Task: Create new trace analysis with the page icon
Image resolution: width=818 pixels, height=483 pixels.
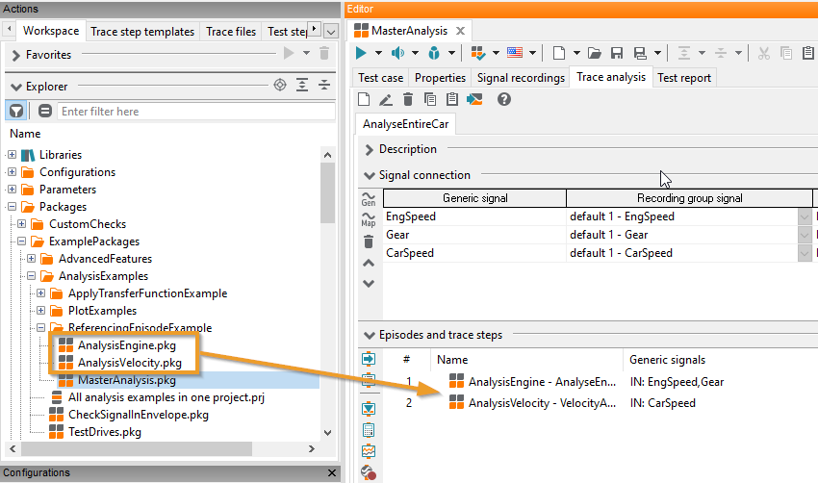Action: point(364,99)
